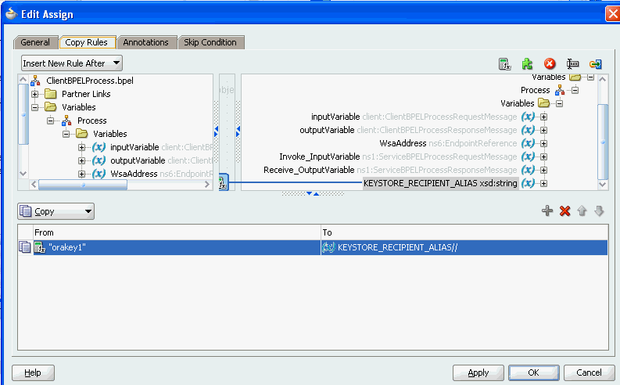Click the Java cup icon in title bar
The width and height of the screenshot is (620, 385).
[12, 14]
